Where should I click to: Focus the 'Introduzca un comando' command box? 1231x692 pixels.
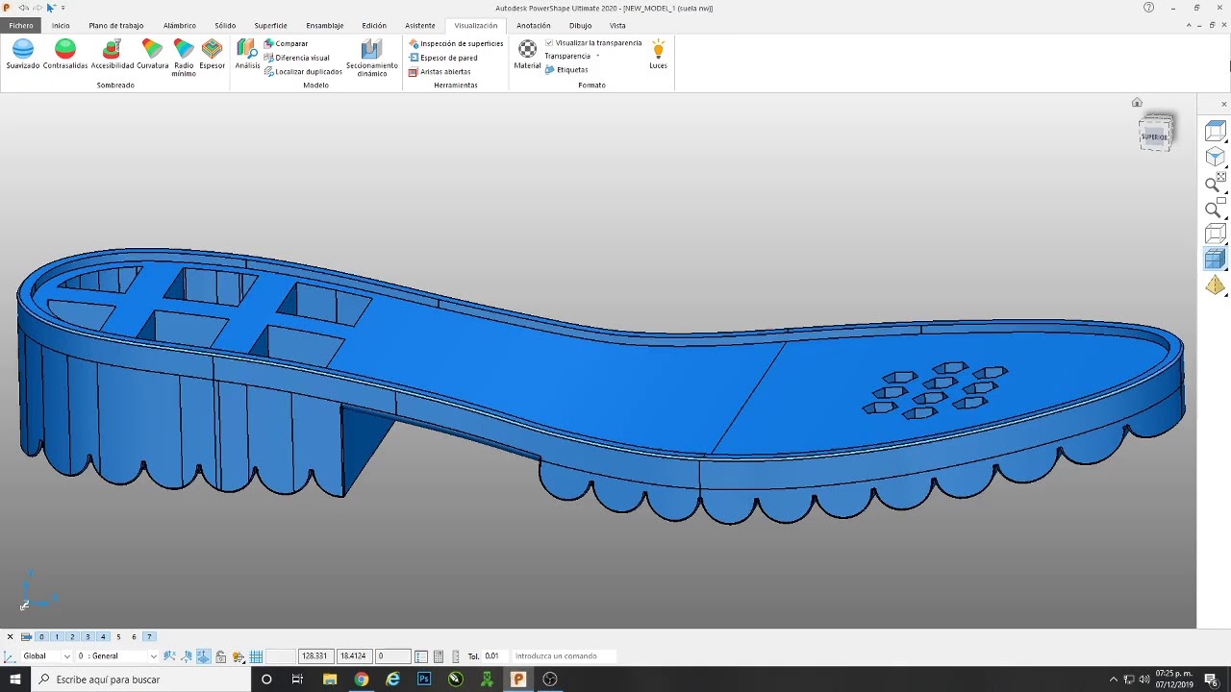coord(564,656)
